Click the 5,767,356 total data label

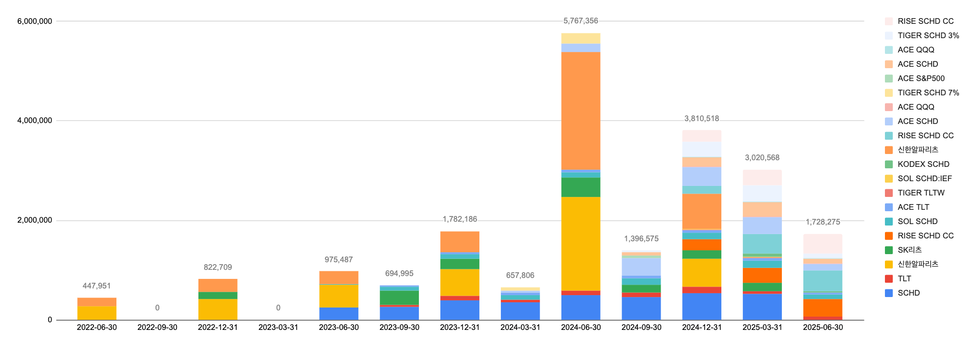581,21
